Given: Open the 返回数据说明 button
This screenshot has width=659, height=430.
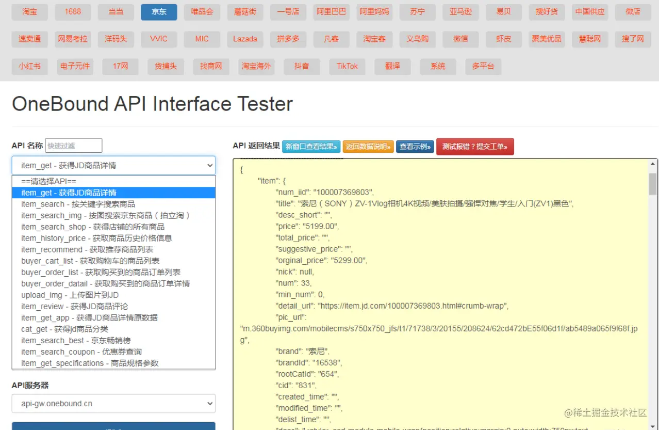Looking at the screenshot, I should [x=368, y=147].
